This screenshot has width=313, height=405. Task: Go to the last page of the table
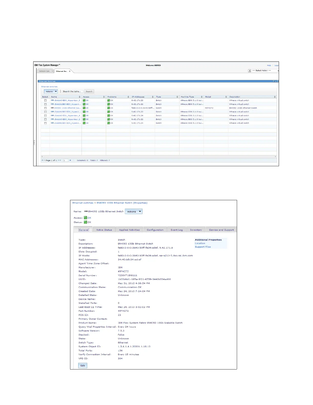click(60, 160)
